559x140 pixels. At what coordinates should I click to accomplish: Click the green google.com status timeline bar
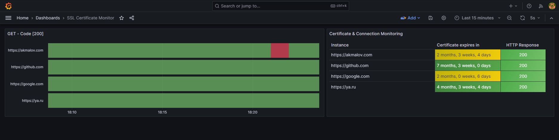pos(184,84)
